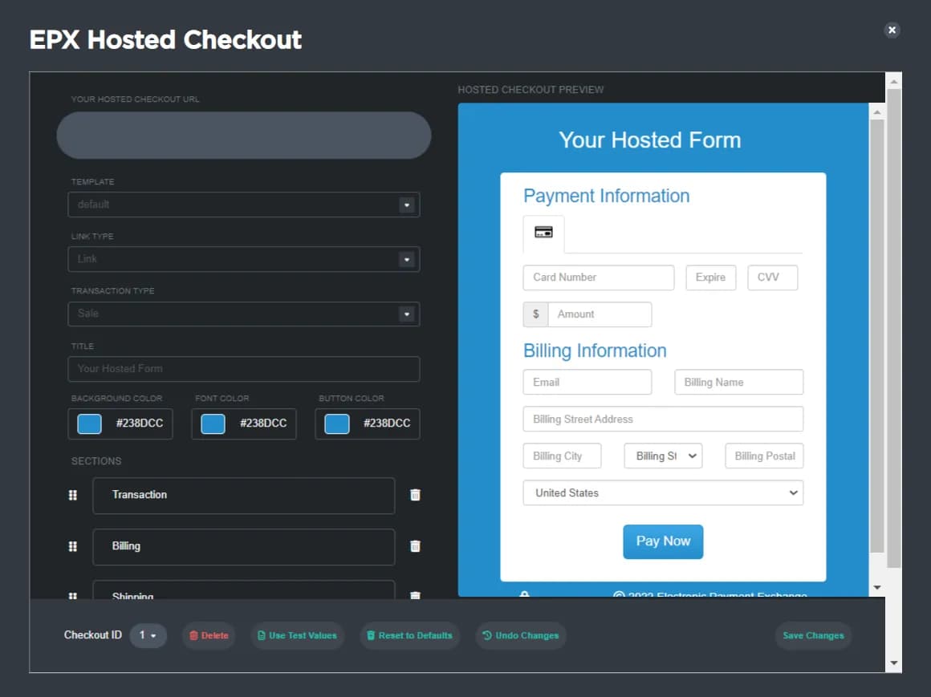Select the Transaction section row

(x=243, y=496)
